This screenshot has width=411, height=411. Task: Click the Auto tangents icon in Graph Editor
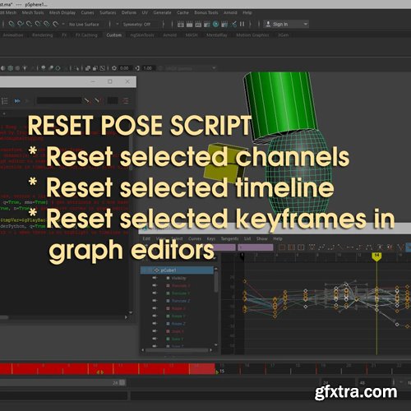tap(312, 247)
